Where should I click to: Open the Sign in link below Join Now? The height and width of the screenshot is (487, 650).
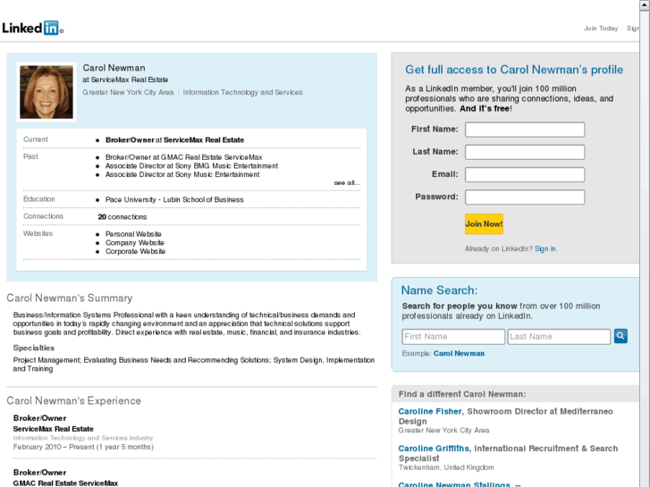(x=545, y=248)
